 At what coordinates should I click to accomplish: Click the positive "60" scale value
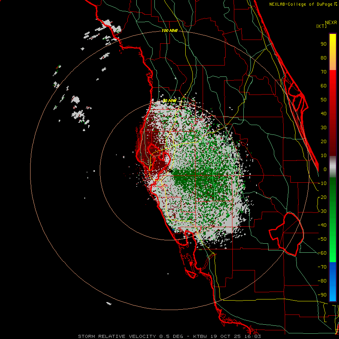[324, 86]
